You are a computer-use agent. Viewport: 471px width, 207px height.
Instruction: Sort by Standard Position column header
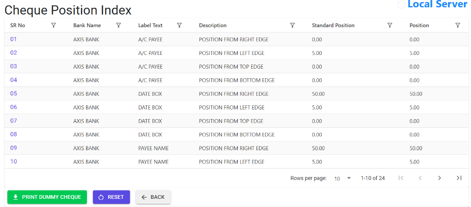tap(333, 26)
